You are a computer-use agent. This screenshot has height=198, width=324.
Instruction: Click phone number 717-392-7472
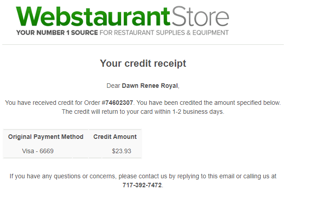click(142, 185)
